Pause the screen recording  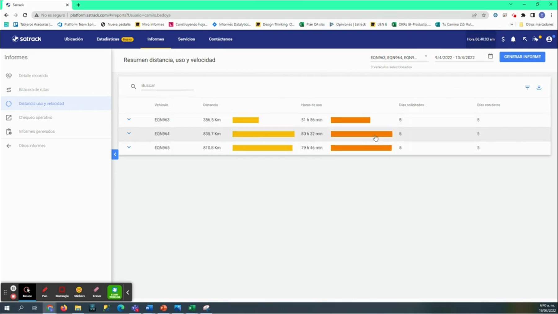(13, 288)
